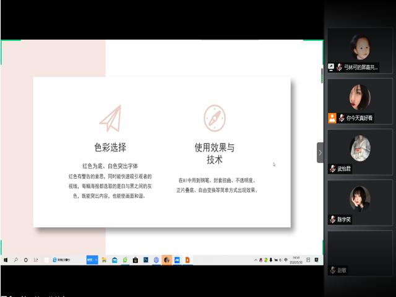Open the green browser taskbar icon
Screen dimensions: 396x297
pyautogui.click(x=125, y=260)
